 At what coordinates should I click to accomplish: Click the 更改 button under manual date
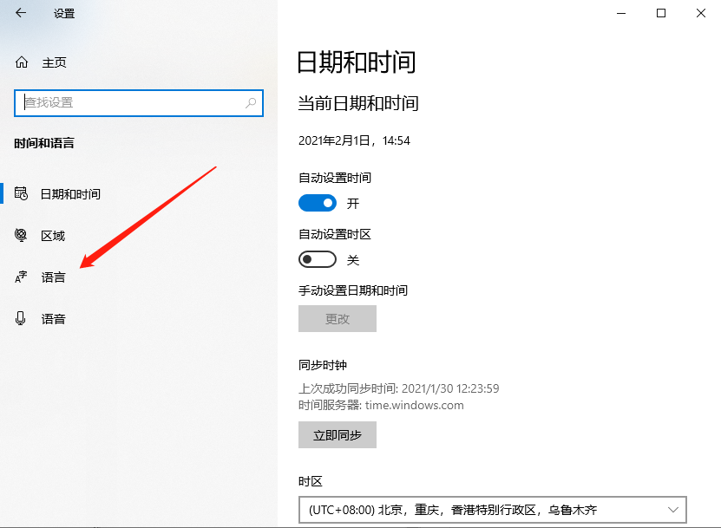pos(337,318)
